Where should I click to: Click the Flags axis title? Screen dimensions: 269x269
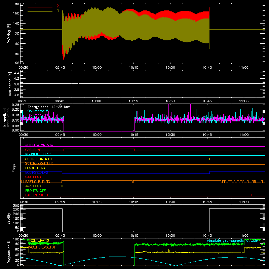point(13,168)
